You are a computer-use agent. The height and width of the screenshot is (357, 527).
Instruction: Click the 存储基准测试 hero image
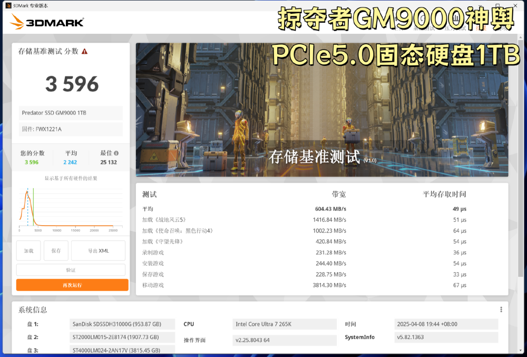click(x=322, y=110)
